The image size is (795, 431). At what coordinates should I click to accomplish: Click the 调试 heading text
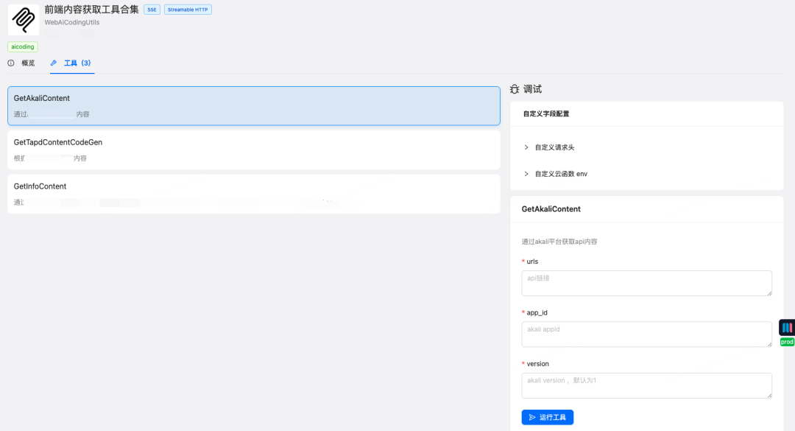[x=533, y=89]
